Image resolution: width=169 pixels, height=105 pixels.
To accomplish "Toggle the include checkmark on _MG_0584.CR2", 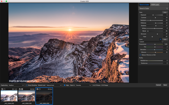I will (2, 89).
